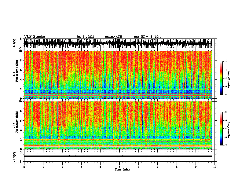Click the ch.3 flat waveform trace
This screenshot has width=242, height=187.
(x=118, y=156)
